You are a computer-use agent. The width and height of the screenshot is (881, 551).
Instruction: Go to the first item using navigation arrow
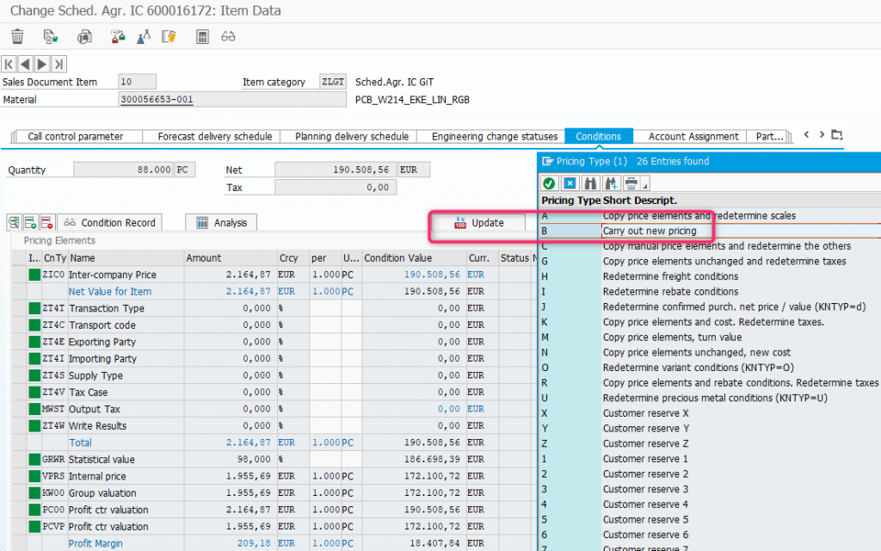(x=9, y=64)
